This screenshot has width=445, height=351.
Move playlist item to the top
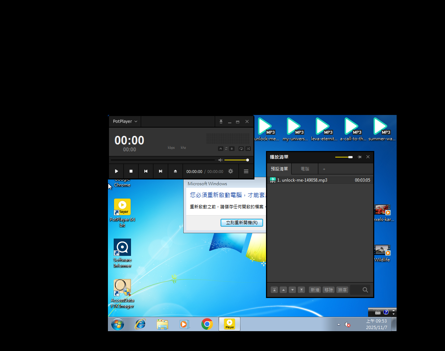(x=274, y=290)
